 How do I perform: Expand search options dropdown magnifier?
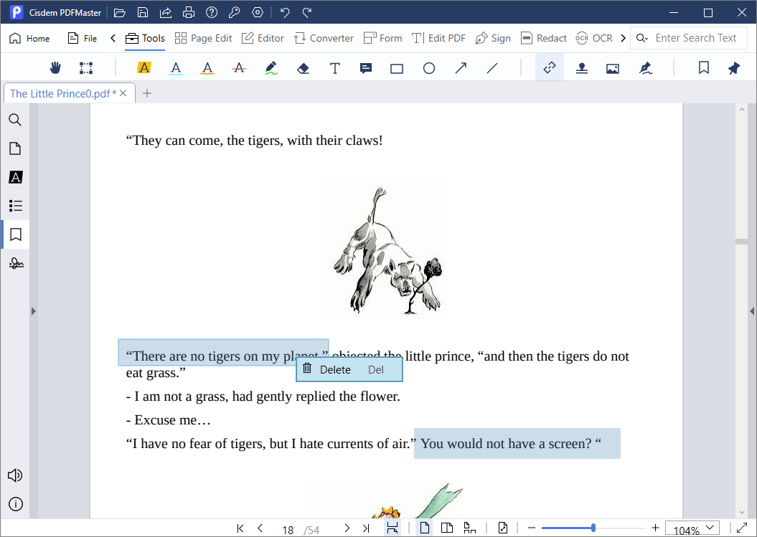(641, 38)
